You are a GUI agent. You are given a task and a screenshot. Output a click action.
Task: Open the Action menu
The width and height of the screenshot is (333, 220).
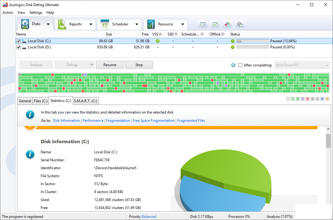8,13
